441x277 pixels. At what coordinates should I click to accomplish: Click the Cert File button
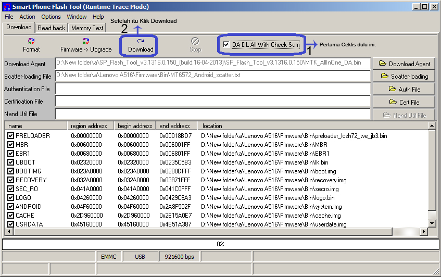[404, 102]
